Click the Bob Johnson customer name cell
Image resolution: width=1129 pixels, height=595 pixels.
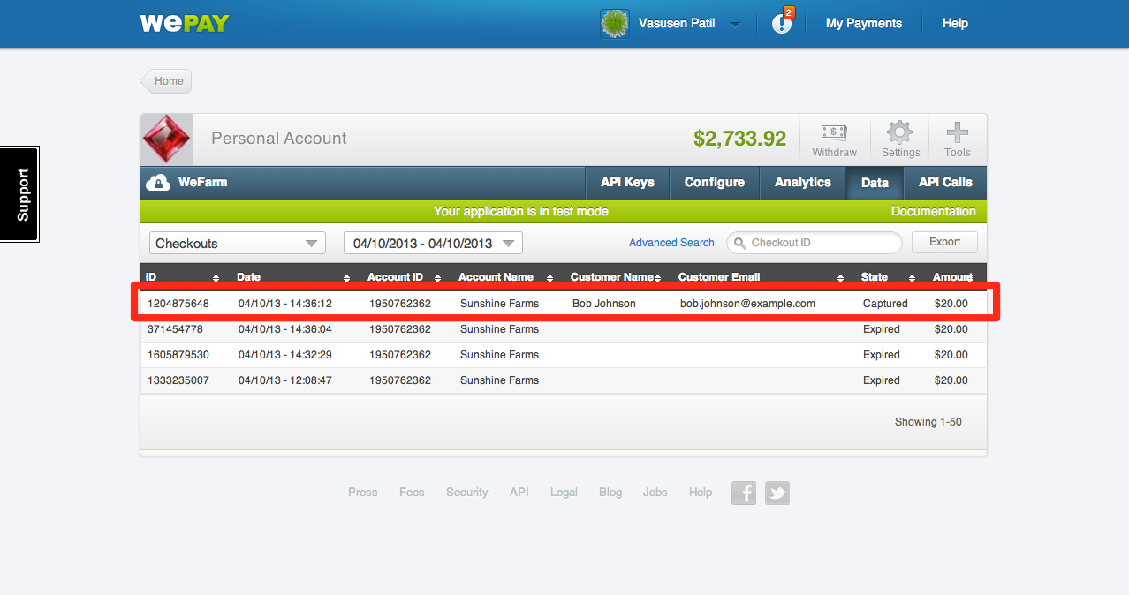pyautogui.click(x=604, y=304)
